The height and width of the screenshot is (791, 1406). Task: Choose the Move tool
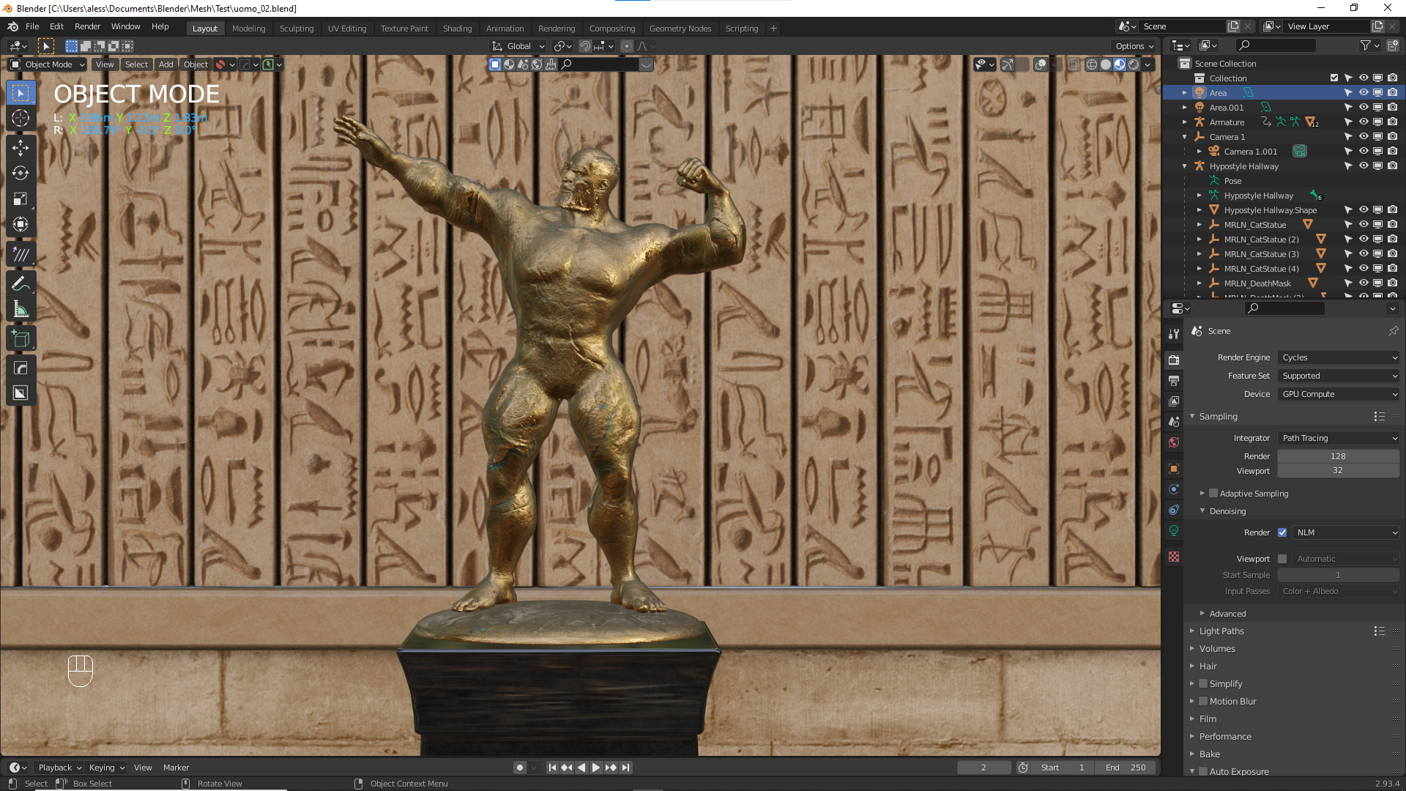[21, 148]
